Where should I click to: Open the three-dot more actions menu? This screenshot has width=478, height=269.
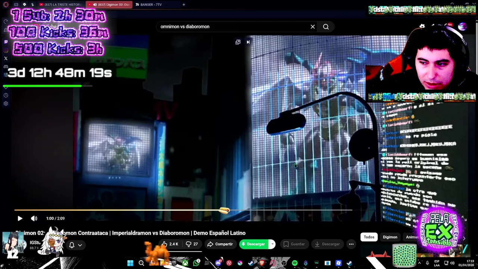[351, 244]
